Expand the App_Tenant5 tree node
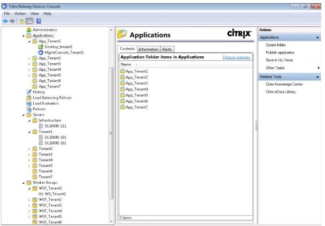Screen dimensions: 325x226 point(29,76)
